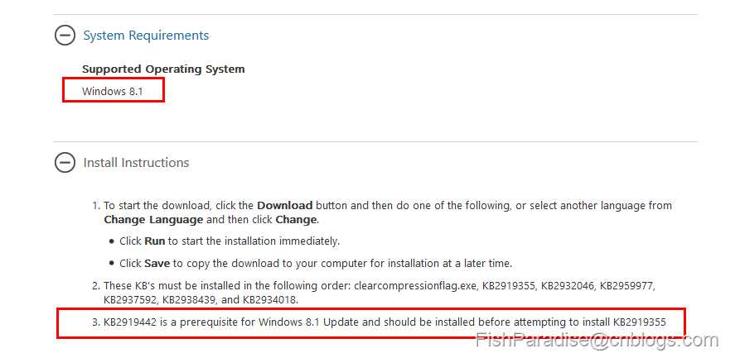Collapse System Requirements with the minus circle icon

[x=65, y=35]
